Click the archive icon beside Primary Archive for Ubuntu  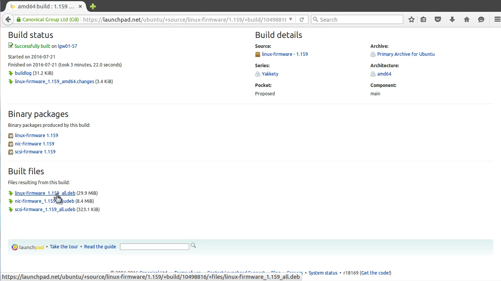tap(373, 54)
